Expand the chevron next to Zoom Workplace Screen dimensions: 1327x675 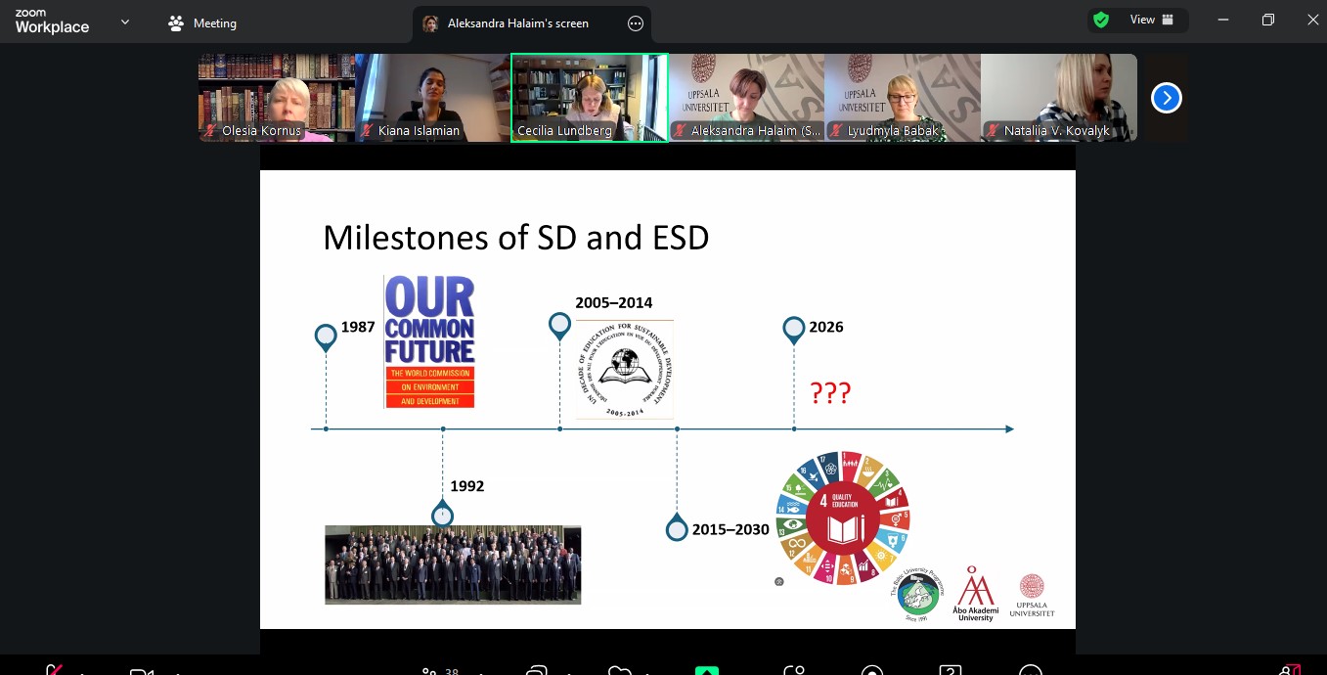pos(125,22)
